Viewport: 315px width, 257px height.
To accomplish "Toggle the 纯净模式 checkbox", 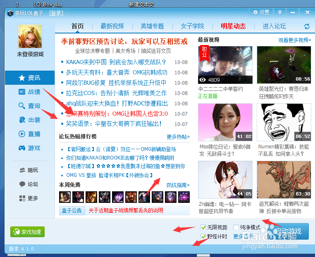I will (236, 227).
